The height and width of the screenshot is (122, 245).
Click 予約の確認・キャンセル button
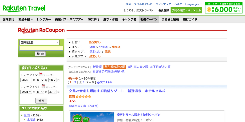(186, 10)
